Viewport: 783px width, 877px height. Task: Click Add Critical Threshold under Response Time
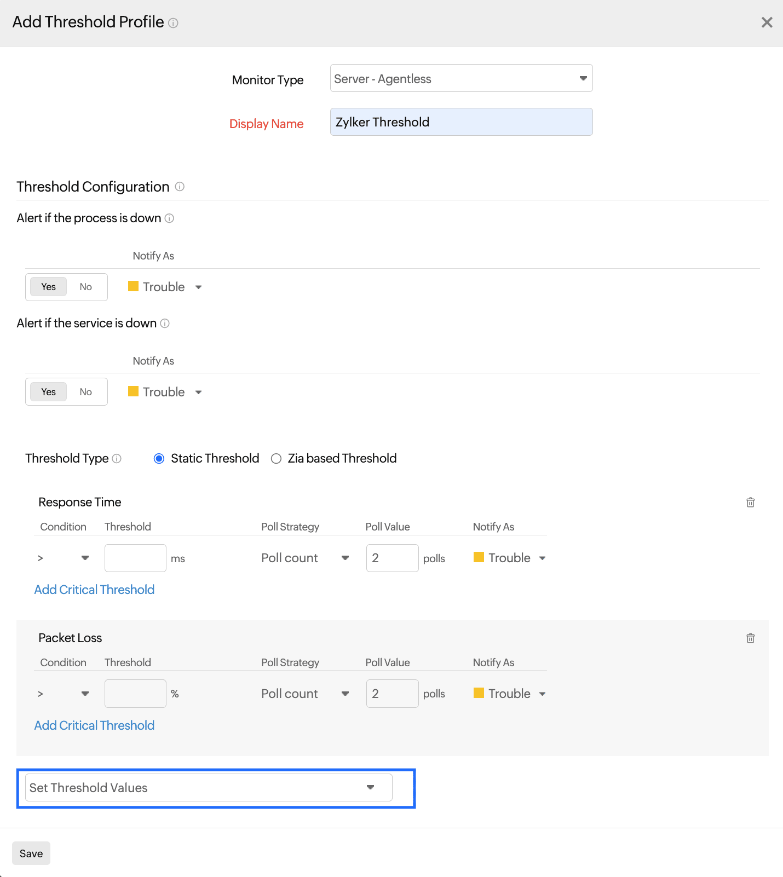[x=94, y=590]
